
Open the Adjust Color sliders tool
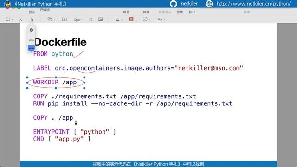pyautogui.click(x=91, y=19)
